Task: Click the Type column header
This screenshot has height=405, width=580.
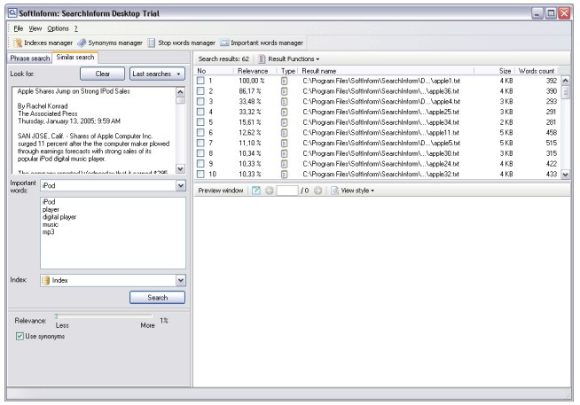Action: pyautogui.click(x=287, y=71)
